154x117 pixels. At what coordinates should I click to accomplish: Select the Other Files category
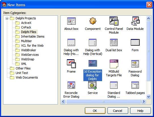23,68
